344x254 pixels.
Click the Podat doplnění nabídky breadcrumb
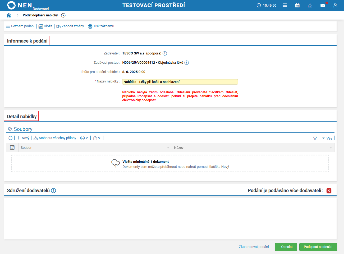tap(40, 15)
